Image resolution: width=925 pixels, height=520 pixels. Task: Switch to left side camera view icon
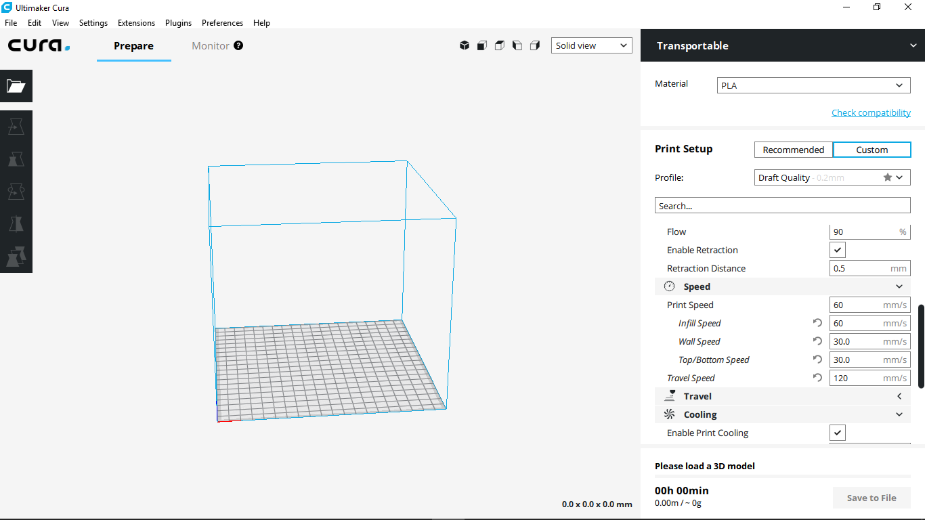click(517, 45)
